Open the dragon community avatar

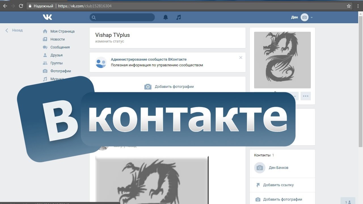[282, 60]
